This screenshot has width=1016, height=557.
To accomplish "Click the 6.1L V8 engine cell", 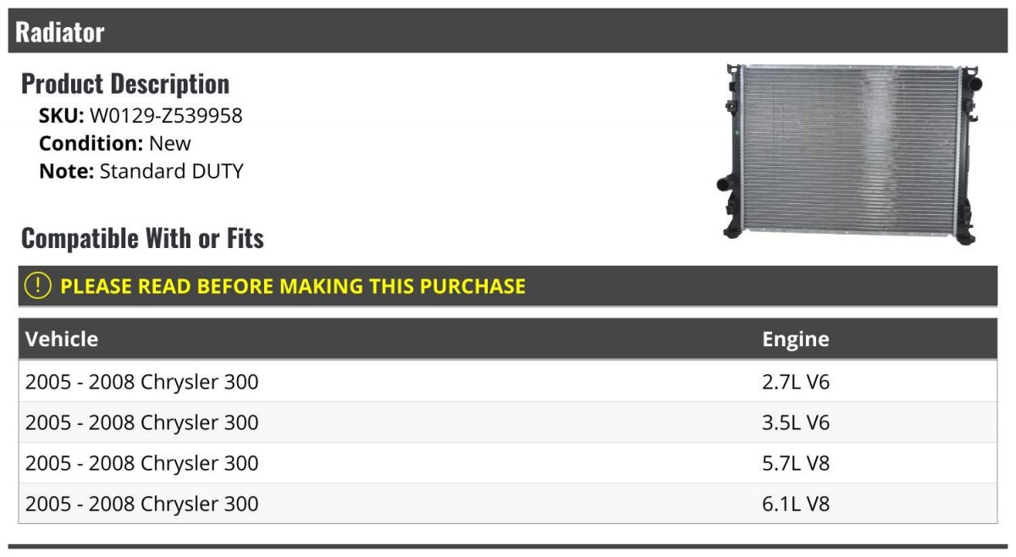I will tap(796, 504).
